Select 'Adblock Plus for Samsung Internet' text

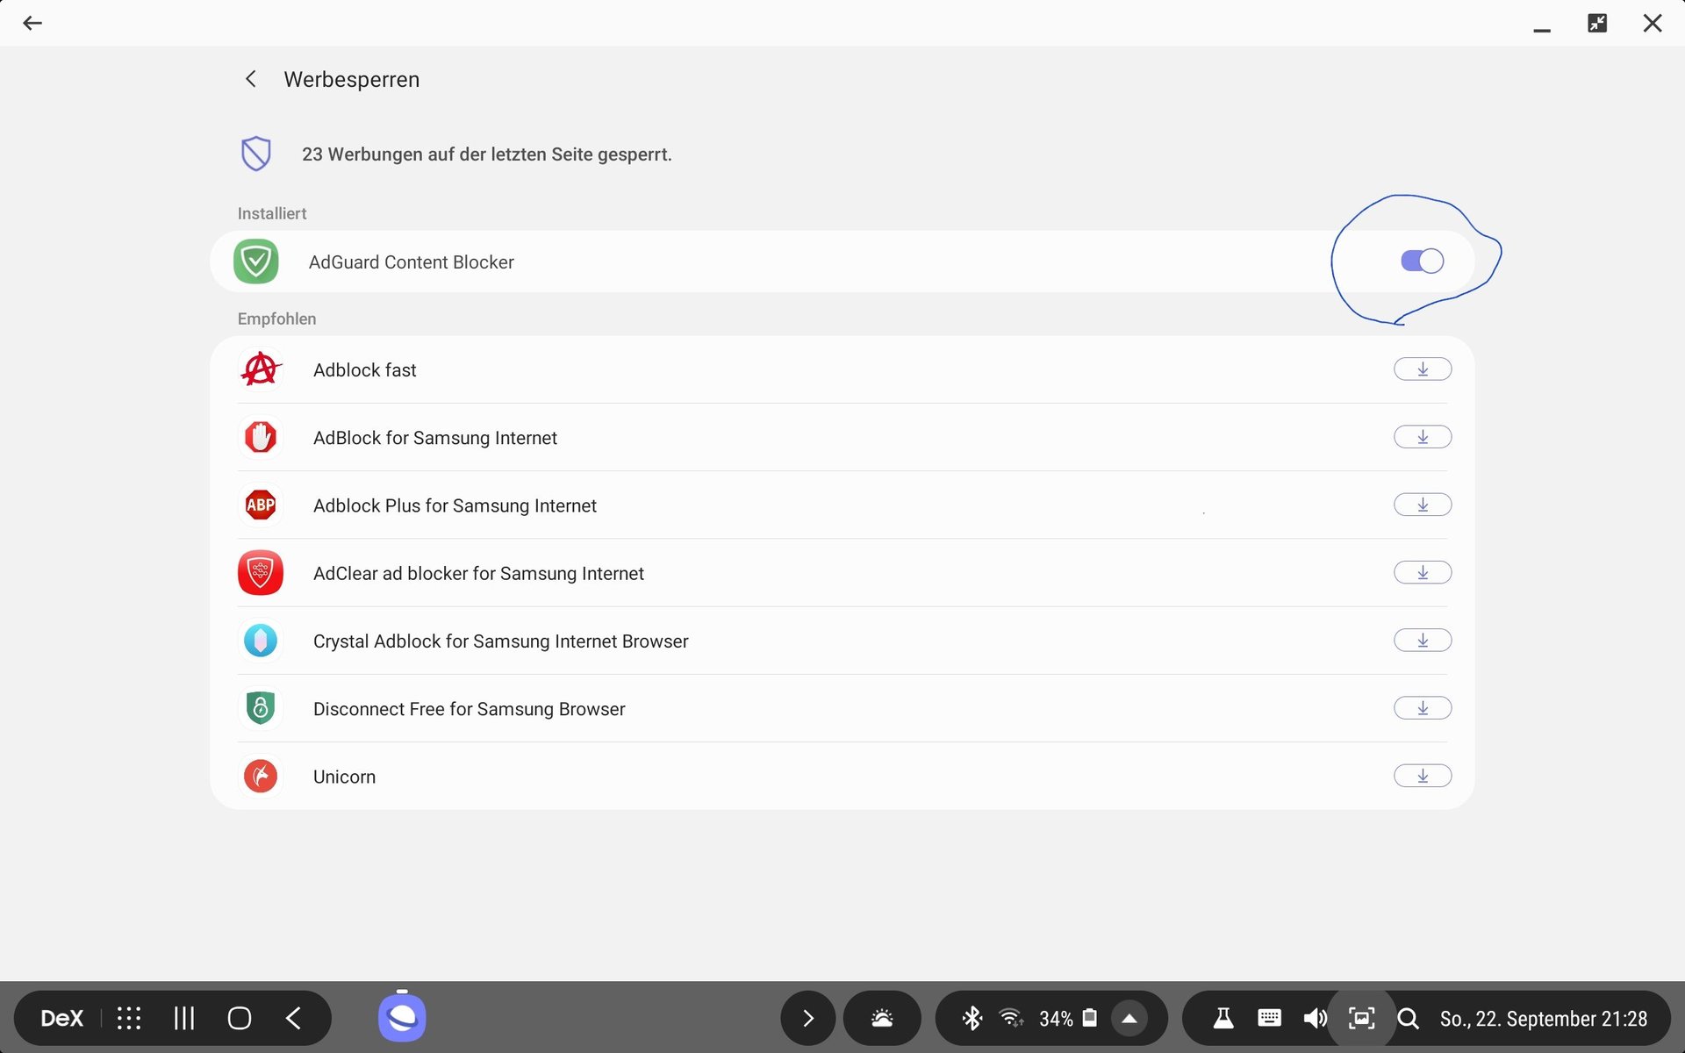[x=455, y=505]
